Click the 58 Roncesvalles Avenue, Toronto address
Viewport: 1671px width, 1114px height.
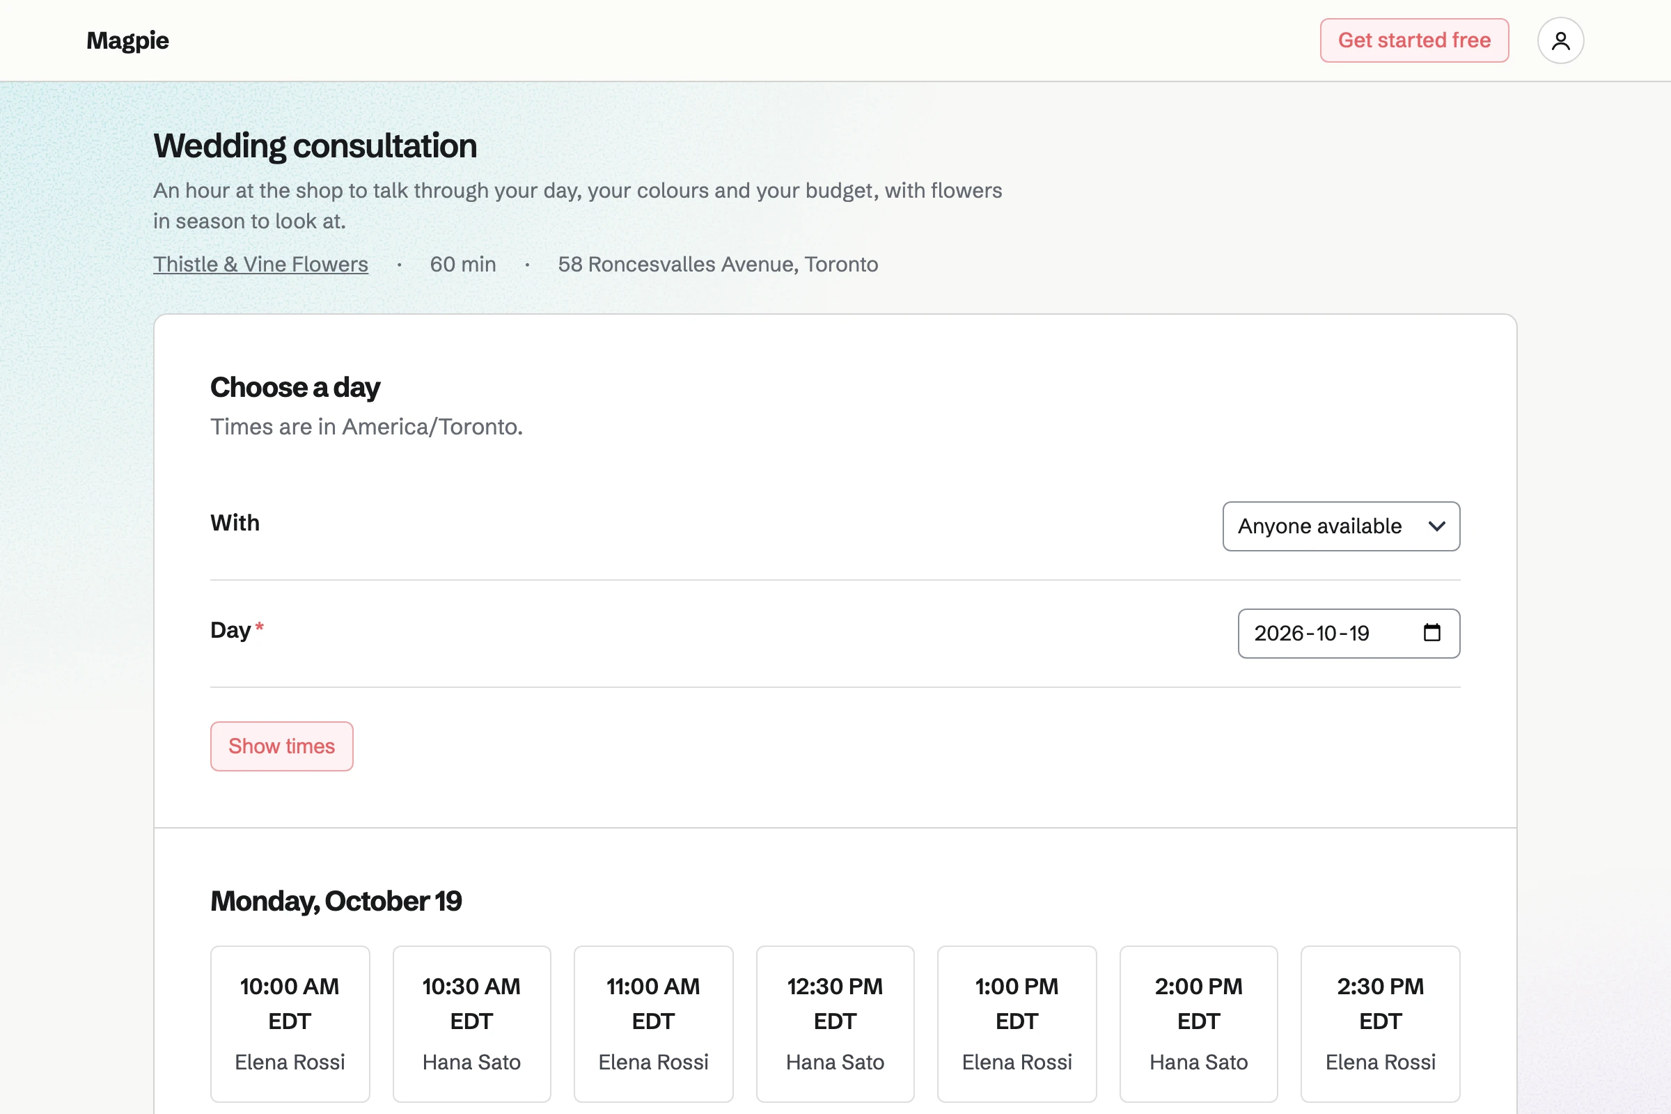pyautogui.click(x=718, y=265)
